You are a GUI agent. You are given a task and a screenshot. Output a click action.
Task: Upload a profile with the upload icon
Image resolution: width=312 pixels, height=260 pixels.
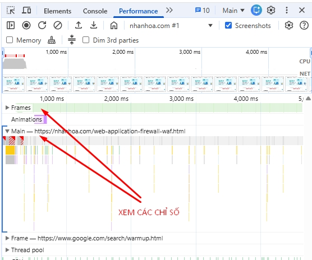click(79, 25)
